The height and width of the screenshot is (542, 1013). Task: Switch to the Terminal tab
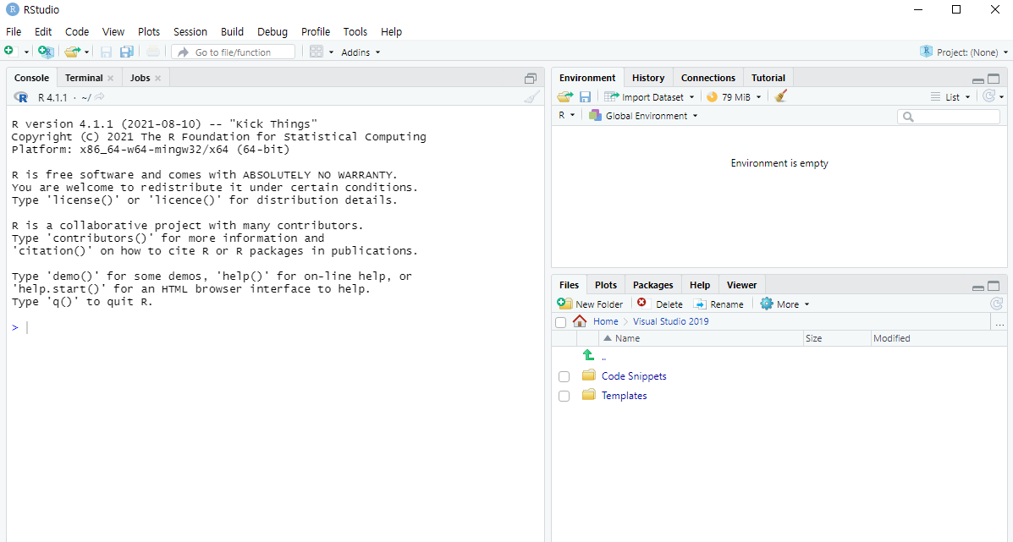[x=83, y=78]
